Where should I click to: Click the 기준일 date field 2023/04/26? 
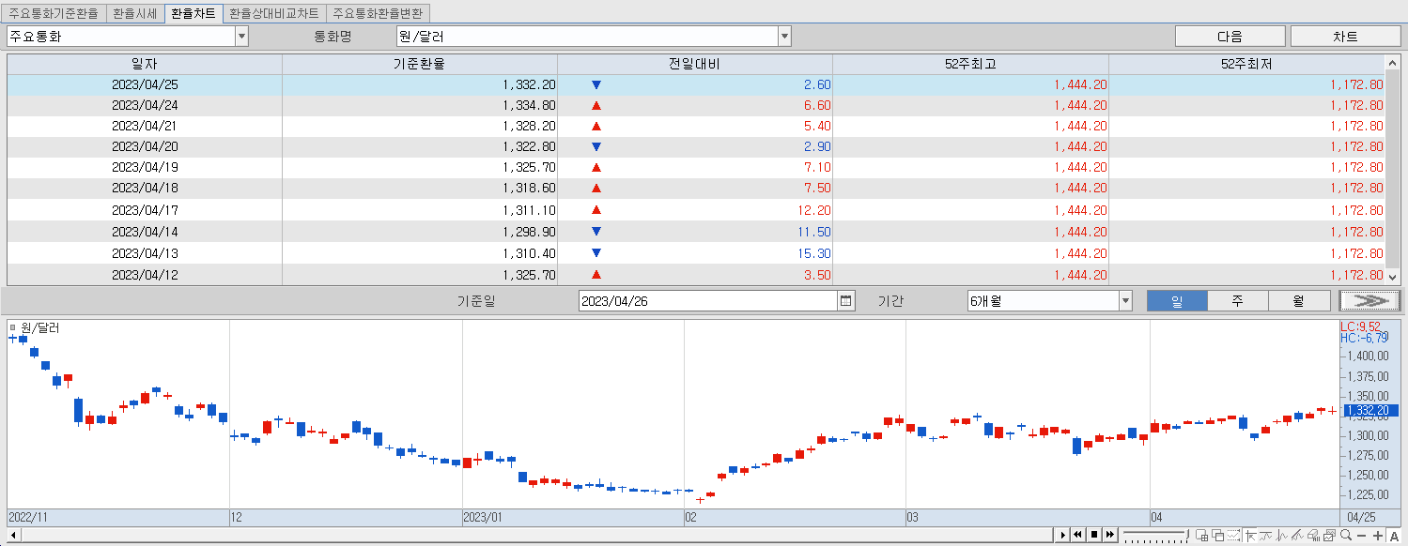click(707, 301)
